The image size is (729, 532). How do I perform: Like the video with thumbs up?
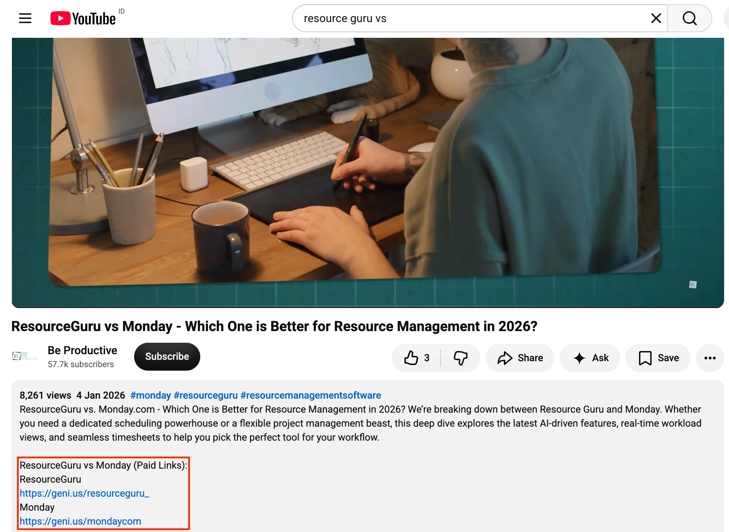[x=416, y=358]
